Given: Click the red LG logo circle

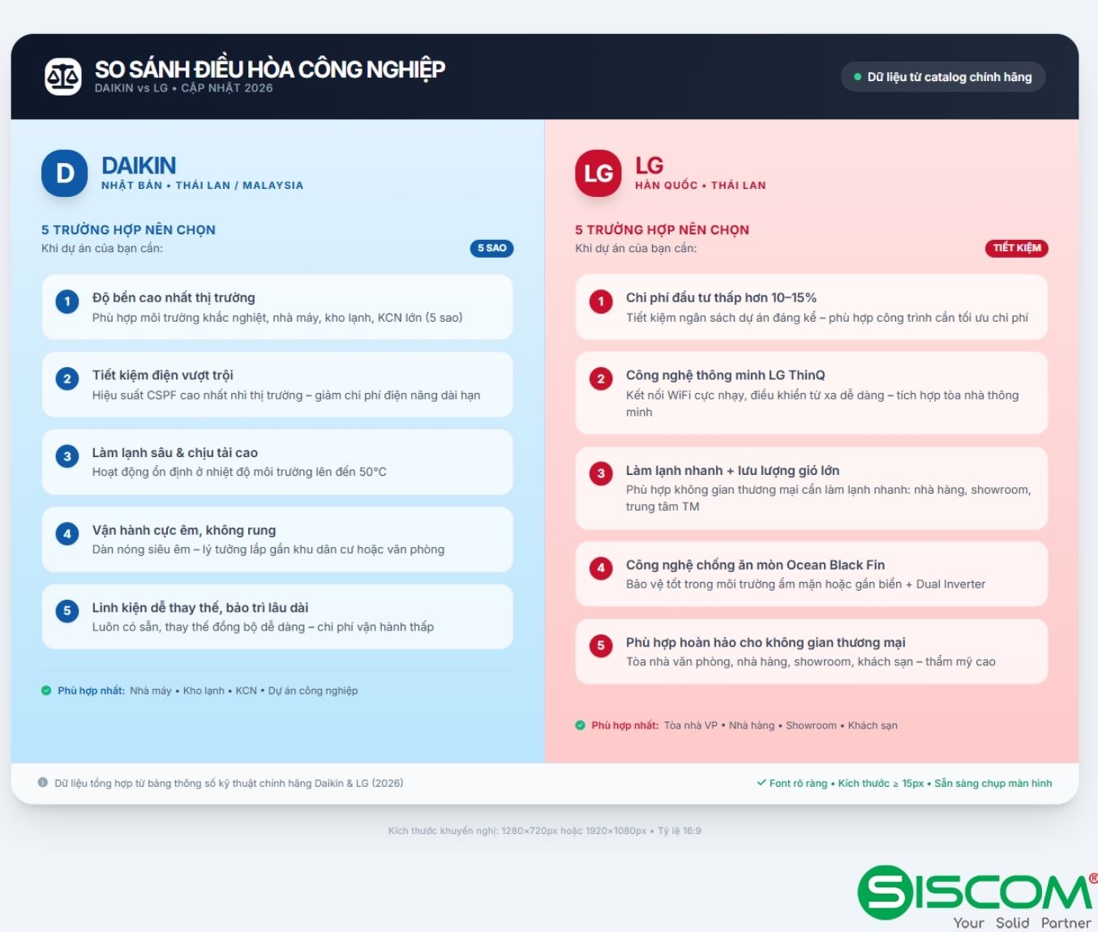Looking at the screenshot, I should pyautogui.click(x=598, y=173).
